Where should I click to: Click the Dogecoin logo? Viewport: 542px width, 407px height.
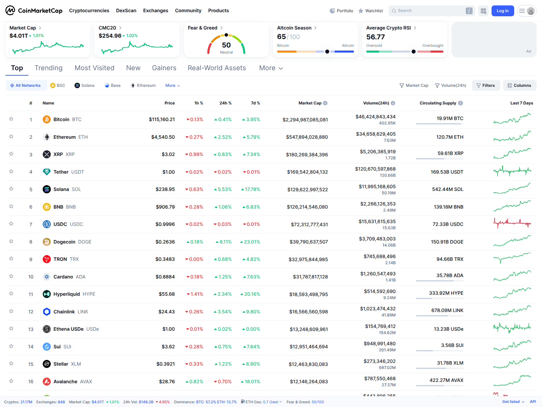(47, 242)
